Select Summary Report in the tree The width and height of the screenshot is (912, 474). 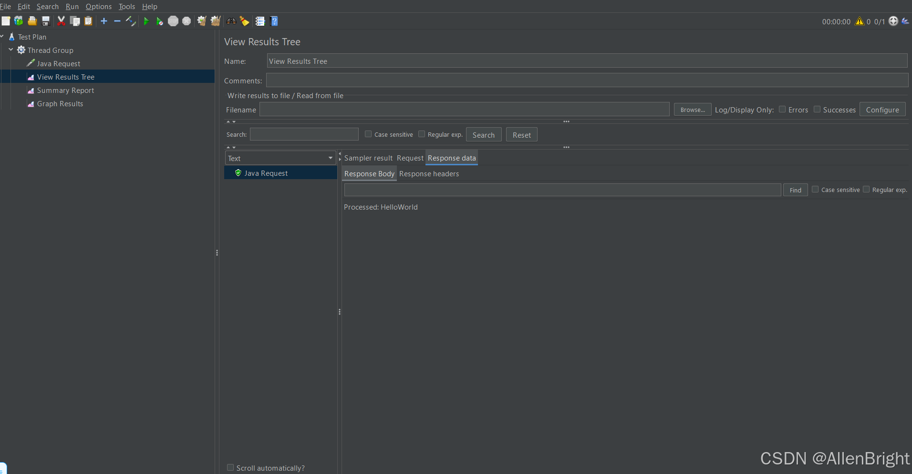65,91
